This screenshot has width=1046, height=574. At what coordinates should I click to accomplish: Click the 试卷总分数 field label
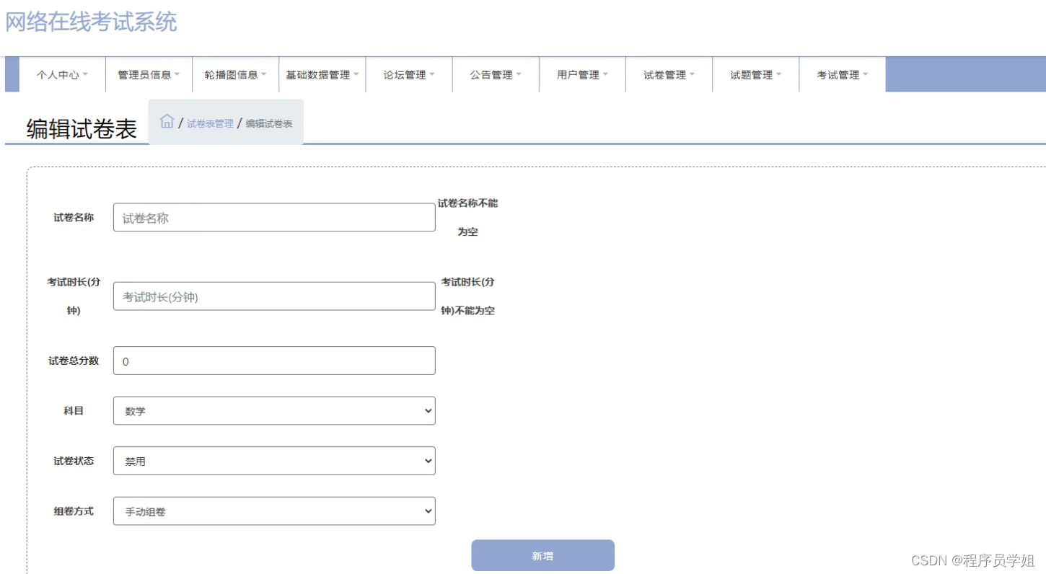click(x=74, y=361)
